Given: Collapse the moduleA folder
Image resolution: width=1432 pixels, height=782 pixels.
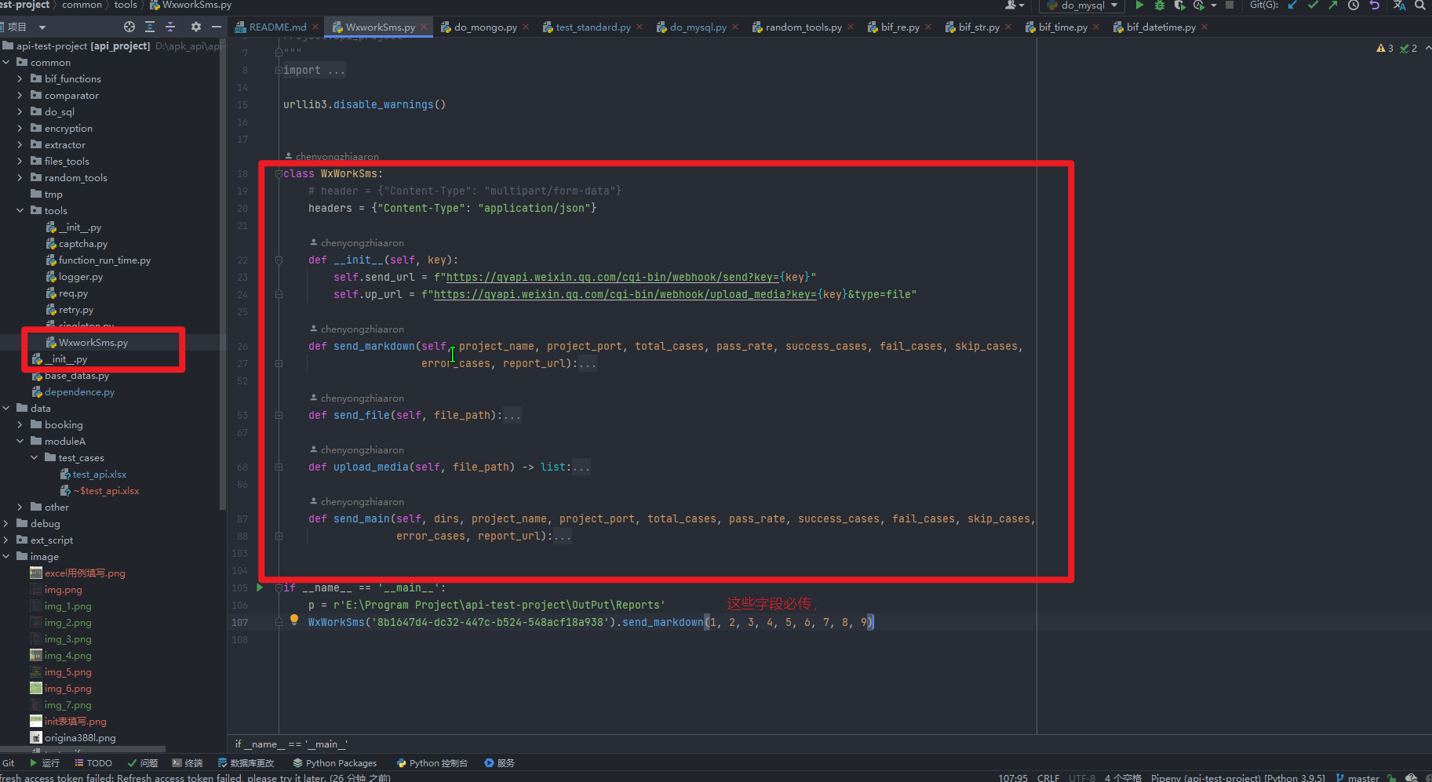Looking at the screenshot, I should (20, 441).
